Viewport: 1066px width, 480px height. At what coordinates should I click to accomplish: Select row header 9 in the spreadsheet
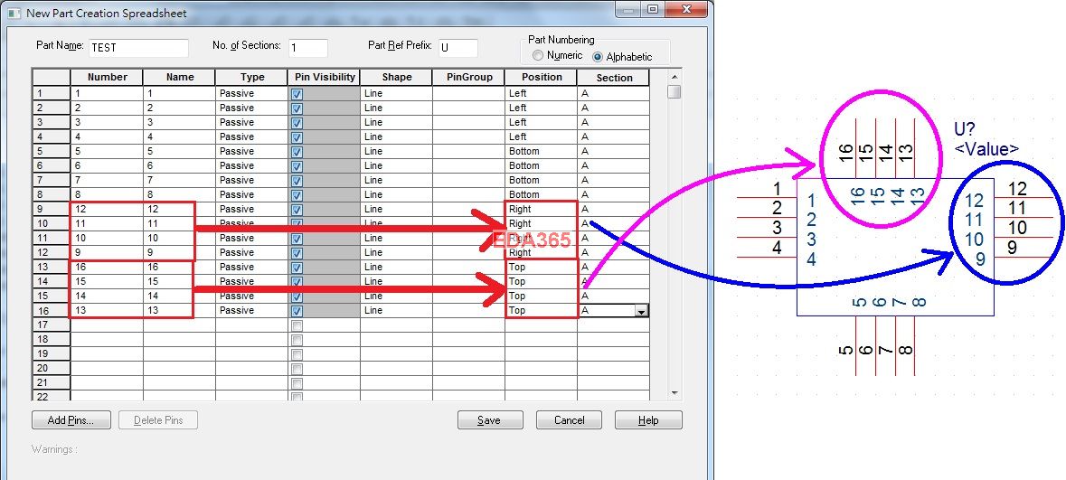click(x=51, y=210)
